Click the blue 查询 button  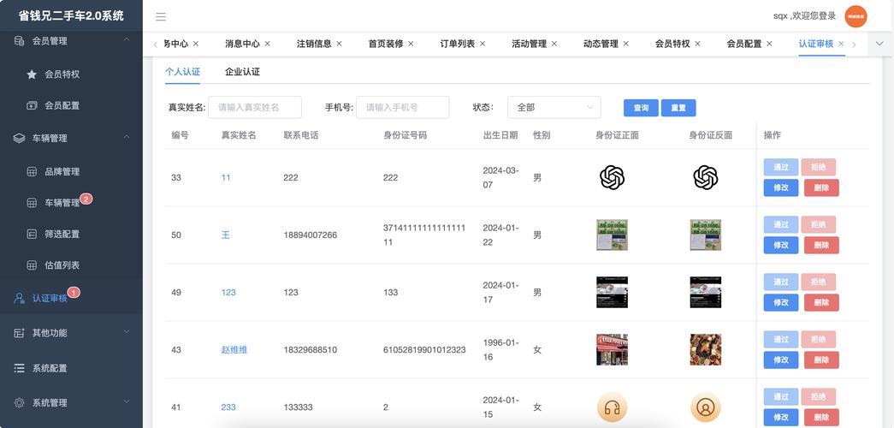(641, 109)
